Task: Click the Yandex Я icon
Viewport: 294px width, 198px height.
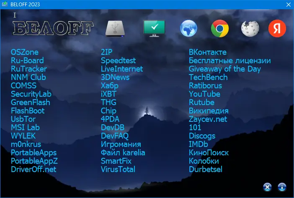Action: (277, 28)
